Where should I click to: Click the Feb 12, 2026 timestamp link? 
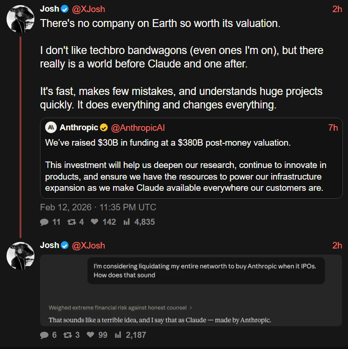98,208
